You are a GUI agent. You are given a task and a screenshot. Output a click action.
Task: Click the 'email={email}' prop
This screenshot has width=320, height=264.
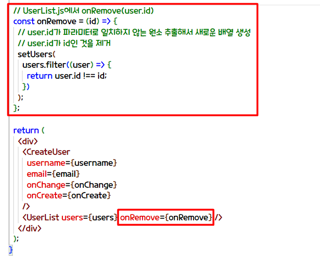(x=53, y=174)
